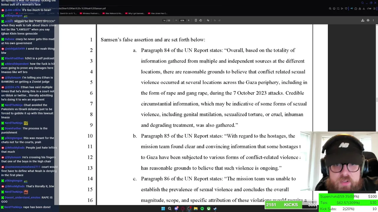Screen dimensions: 378x212
Task: Redo the PDF annotation
Action: coord(219,20)
